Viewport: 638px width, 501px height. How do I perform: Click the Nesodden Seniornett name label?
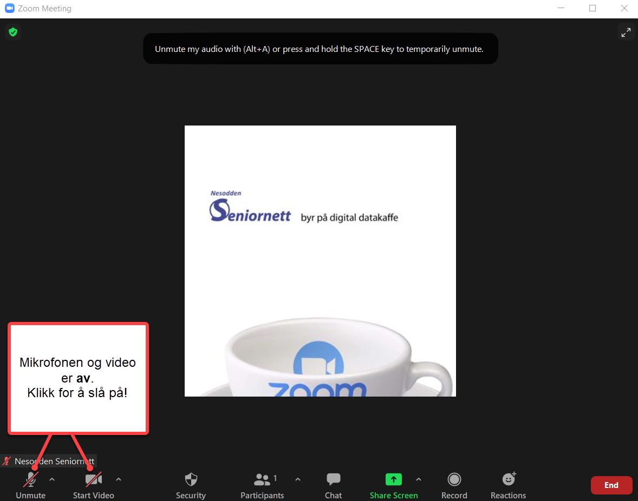point(54,462)
